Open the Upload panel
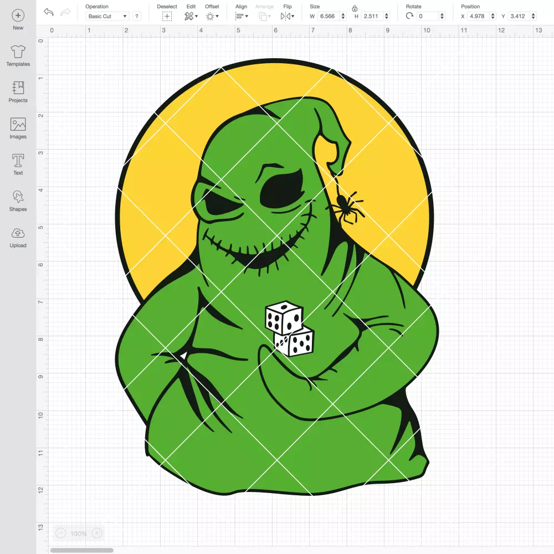This screenshot has height=554, width=554. pos(18,238)
